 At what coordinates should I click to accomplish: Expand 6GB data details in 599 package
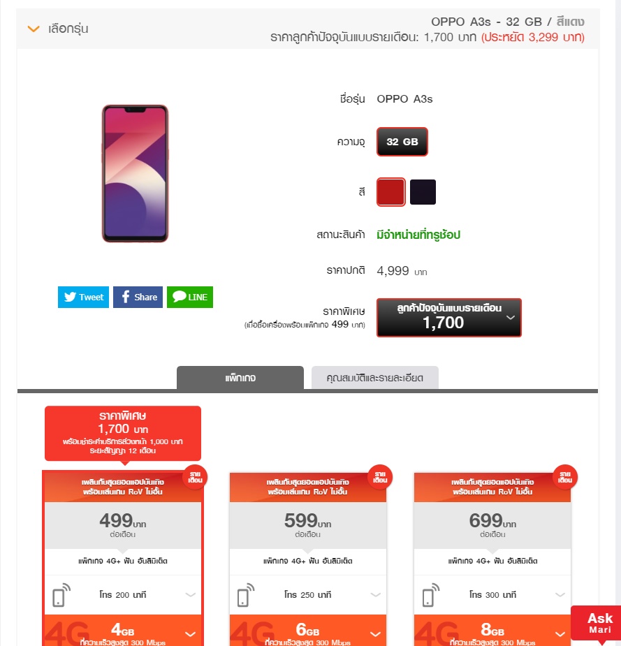tap(375, 633)
